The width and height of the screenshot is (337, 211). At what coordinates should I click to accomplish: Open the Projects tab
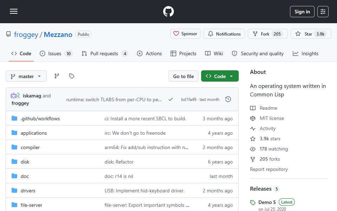click(x=183, y=53)
